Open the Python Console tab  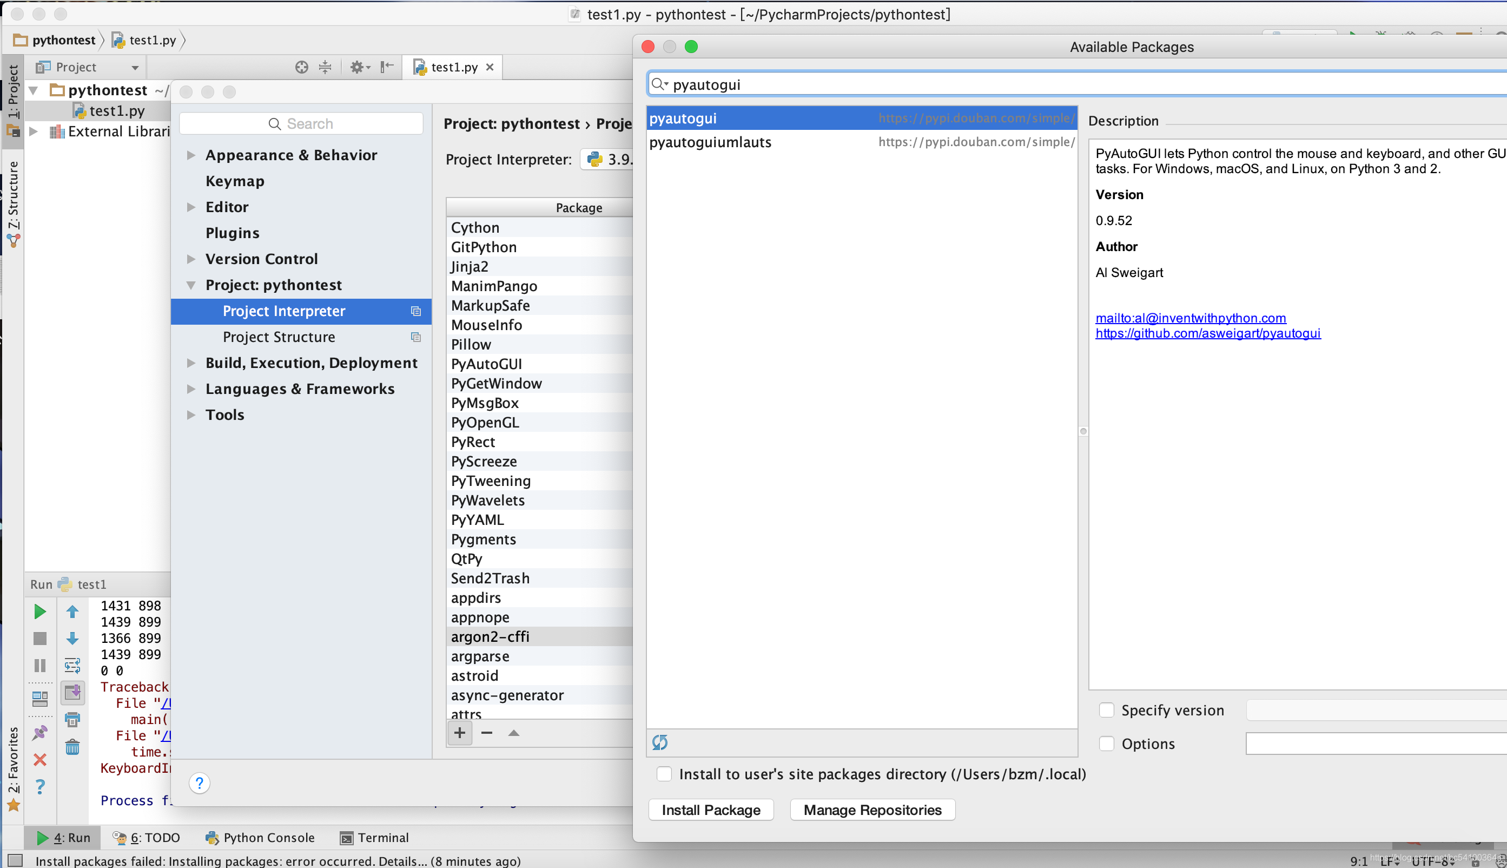click(x=260, y=838)
